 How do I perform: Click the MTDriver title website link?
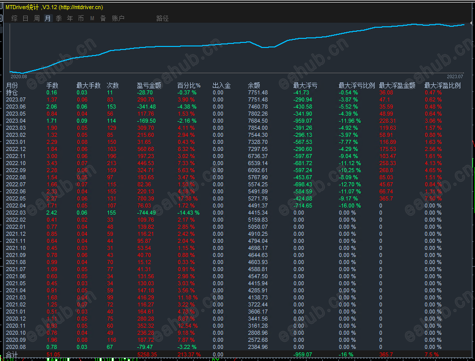tap(81, 7)
